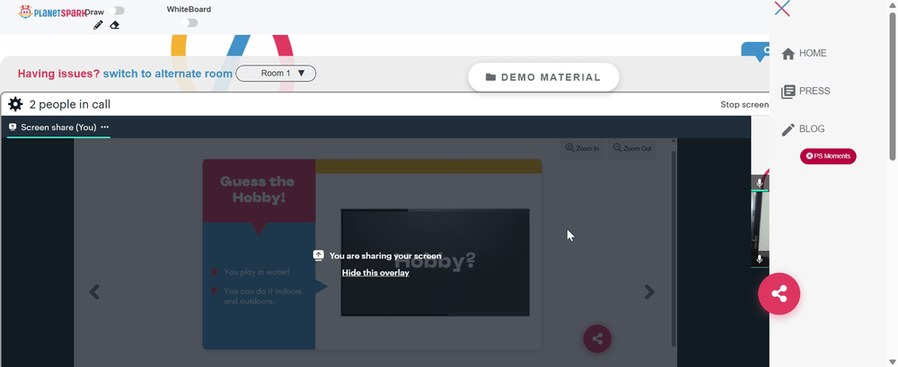Click page scrollbar down arrow
The width and height of the screenshot is (898, 367).
coord(893,362)
